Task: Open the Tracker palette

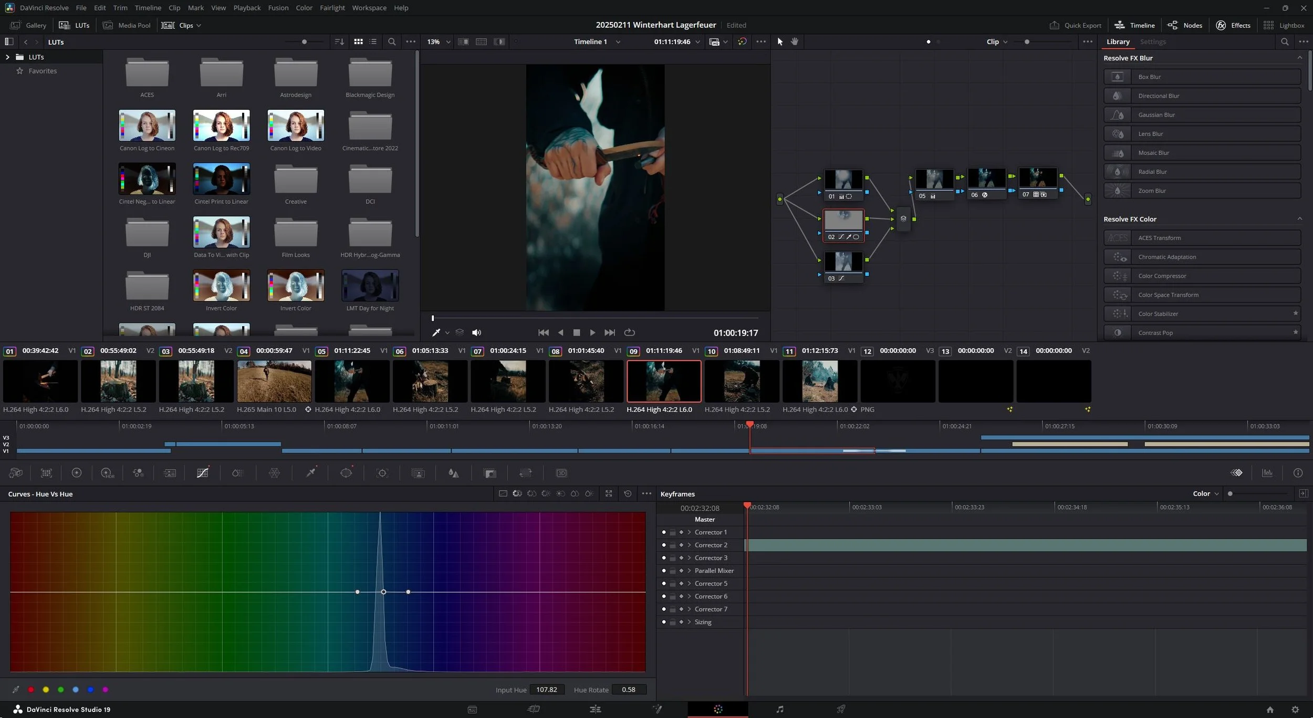Action: (382, 473)
